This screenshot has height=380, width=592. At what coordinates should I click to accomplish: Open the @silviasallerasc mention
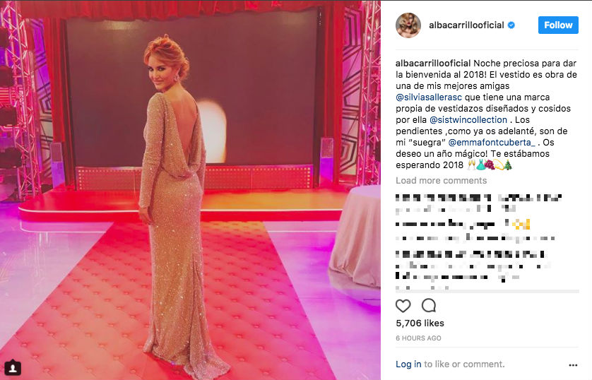coord(429,97)
